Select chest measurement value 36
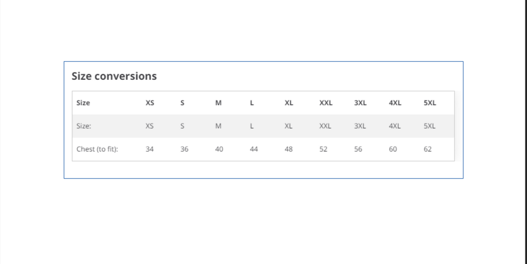 (x=184, y=149)
